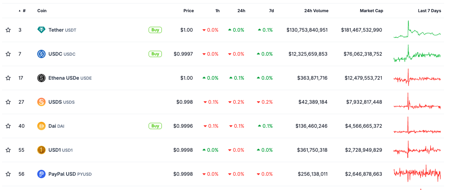
Task: Add USDC to watchlist via star
Action: pyautogui.click(x=8, y=54)
